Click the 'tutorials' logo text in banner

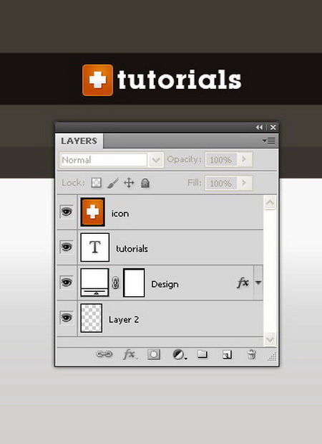[x=180, y=80]
